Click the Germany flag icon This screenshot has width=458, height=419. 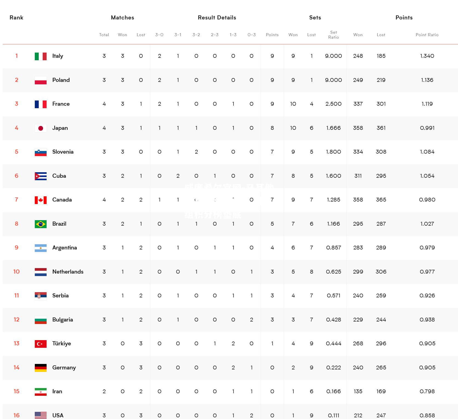click(x=41, y=368)
